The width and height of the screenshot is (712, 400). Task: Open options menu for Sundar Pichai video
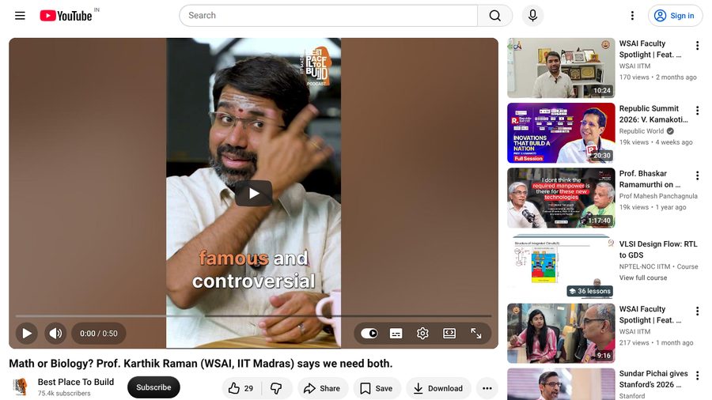coord(697,375)
